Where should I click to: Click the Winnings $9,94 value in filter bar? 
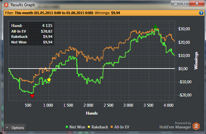coord(116,13)
